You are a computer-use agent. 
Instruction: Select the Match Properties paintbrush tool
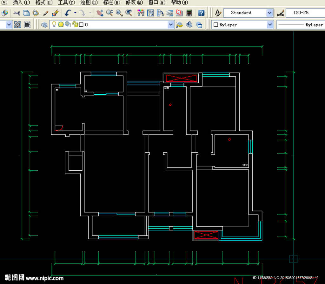pyautogui.click(x=46, y=13)
